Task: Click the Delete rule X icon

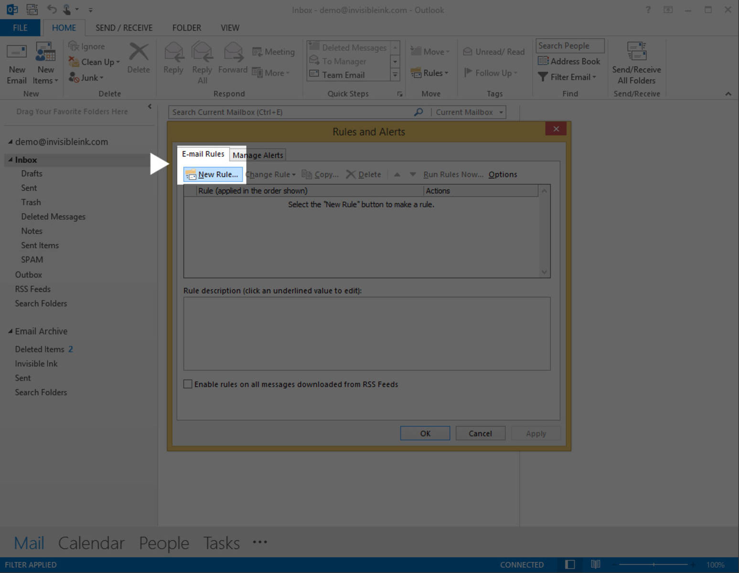Action: pos(351,174)
